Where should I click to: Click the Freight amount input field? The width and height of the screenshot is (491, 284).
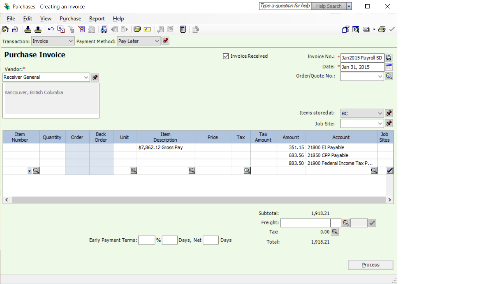pyautogui.click(x=306, y=223)
